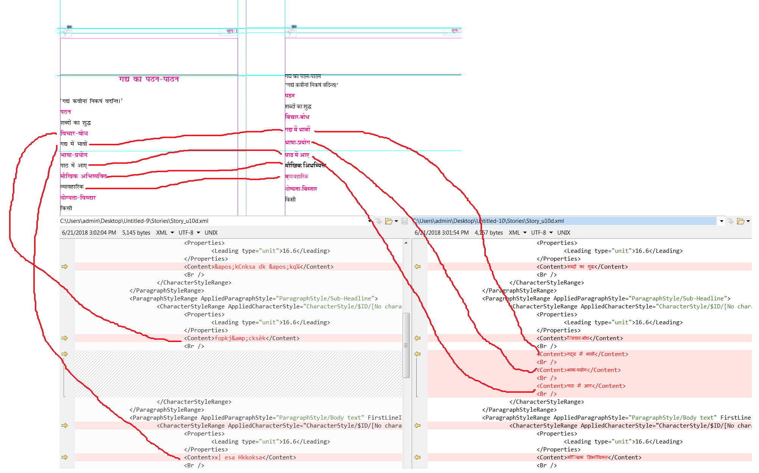The width and height of the screenshot is (759, 473).
Task: Expand left file path history dropdown
Action: pos(370,221)
